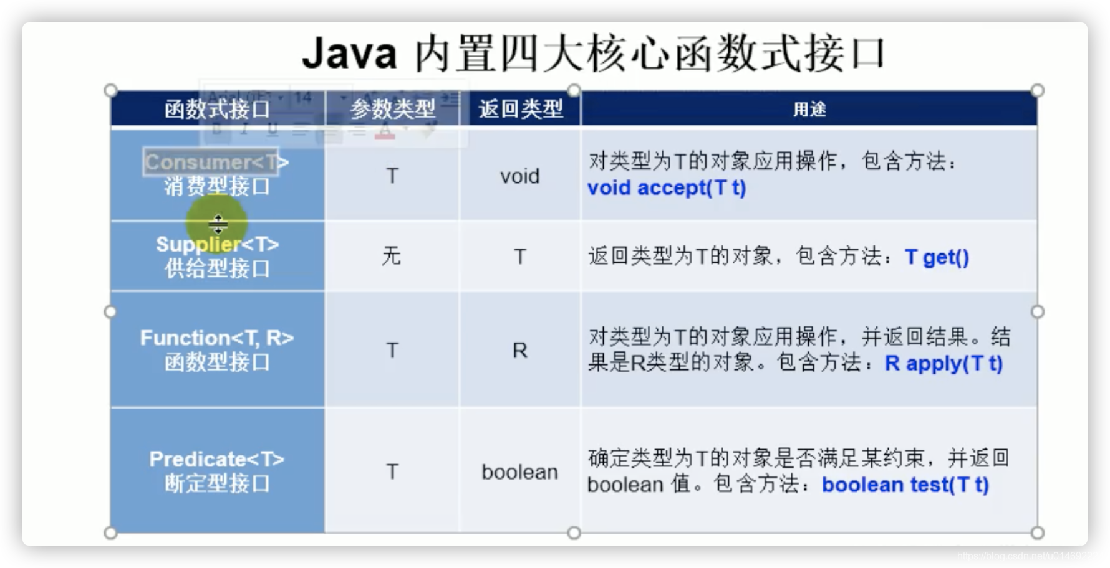Click the '返回类型' header cell
The image size is (1110, 568).
520,110
